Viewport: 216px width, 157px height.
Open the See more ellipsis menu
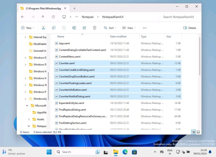click(x=144, y=28)
